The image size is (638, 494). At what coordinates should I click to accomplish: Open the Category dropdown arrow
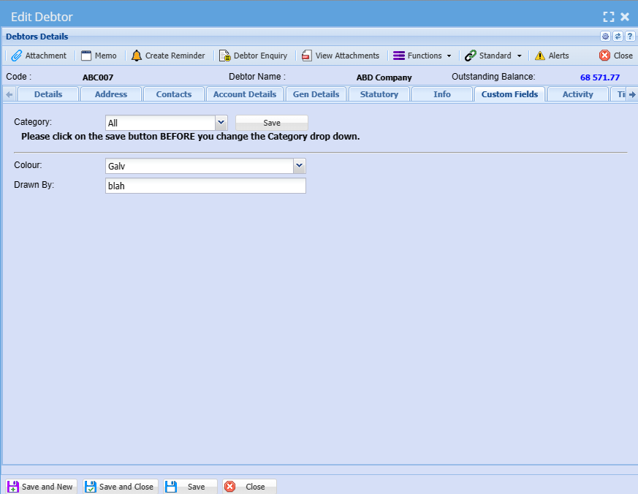click(221, 123)
